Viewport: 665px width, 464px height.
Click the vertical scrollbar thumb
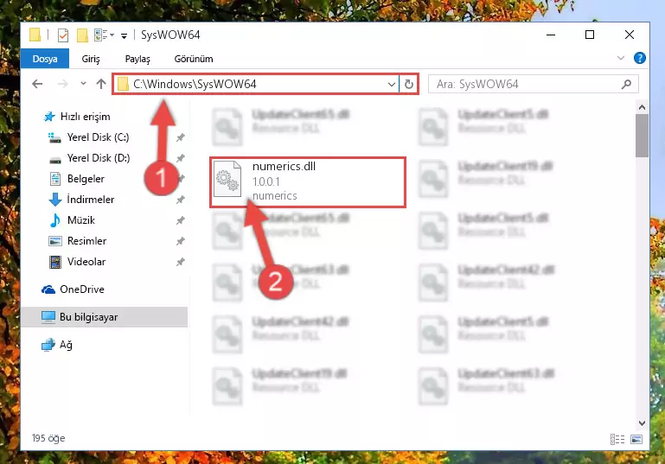click(x=643, y=135)
